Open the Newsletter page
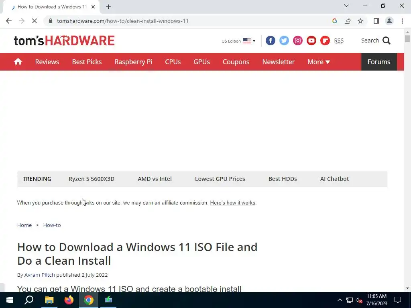 (x=279, y=62)
